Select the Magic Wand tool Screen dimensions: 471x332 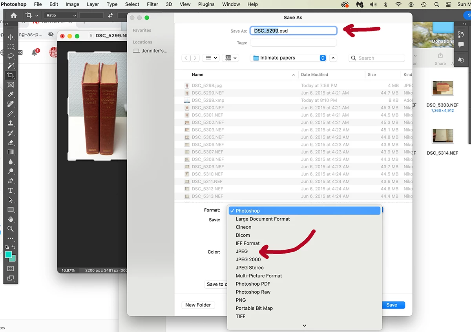click(x=11, y=66)
